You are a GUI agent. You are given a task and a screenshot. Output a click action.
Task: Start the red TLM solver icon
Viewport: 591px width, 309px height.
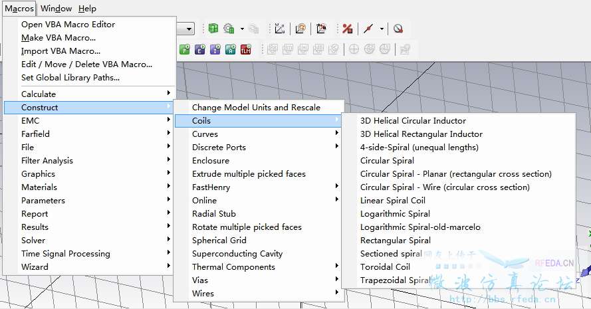coord(246,49)
